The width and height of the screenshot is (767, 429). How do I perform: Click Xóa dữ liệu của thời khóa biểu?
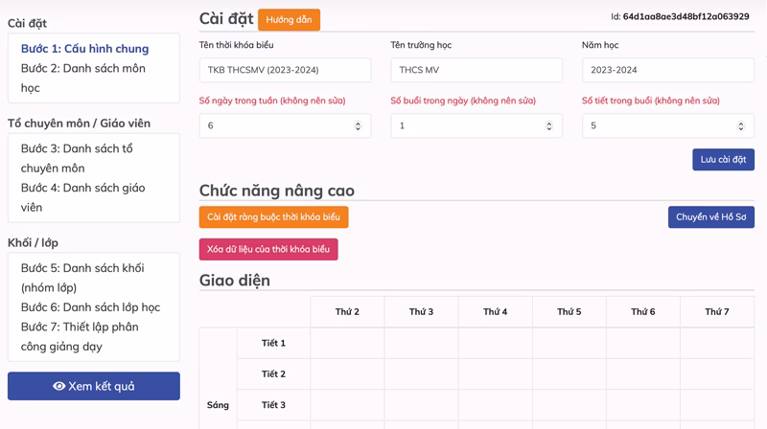(268, 249)
